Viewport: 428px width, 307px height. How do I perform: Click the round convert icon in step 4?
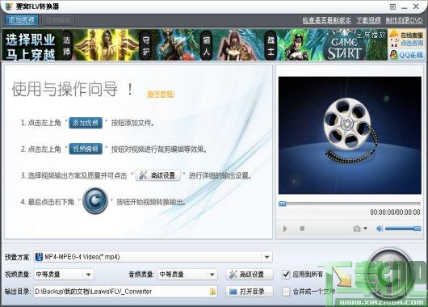[95, 200]
